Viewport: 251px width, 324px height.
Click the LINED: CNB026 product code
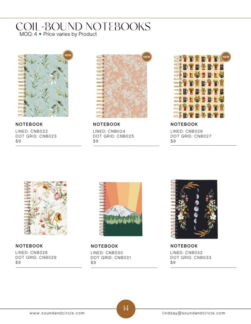pyautogui.click(x=187, y=131)
